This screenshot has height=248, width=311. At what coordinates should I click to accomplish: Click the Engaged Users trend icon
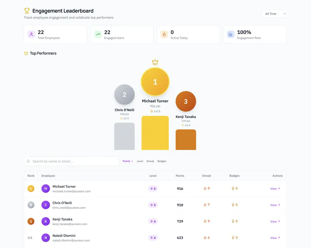tap(98, 34)
